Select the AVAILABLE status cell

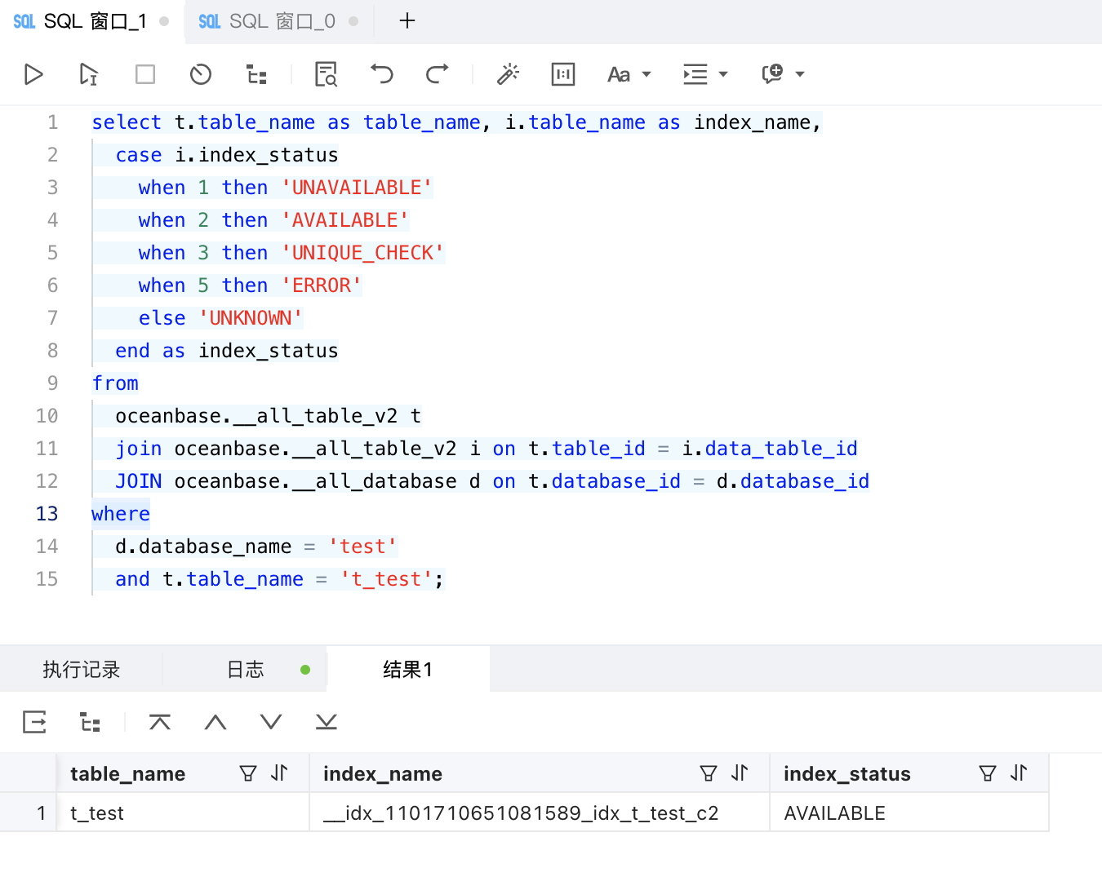[x=909, y=813]
